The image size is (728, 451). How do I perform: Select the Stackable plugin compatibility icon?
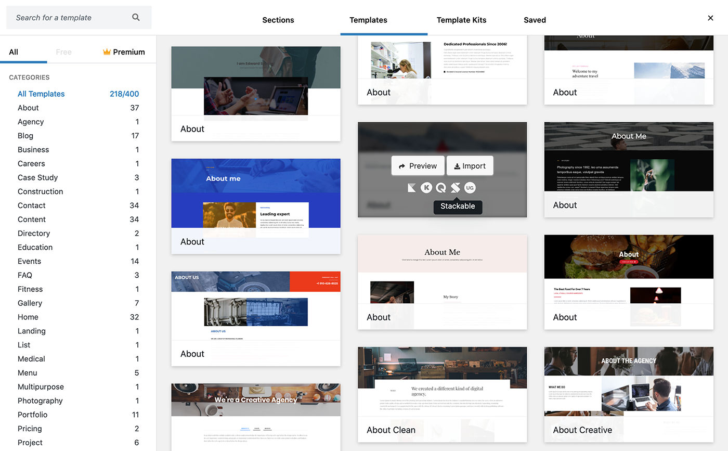pyautogui.click(x=455, y=187)
